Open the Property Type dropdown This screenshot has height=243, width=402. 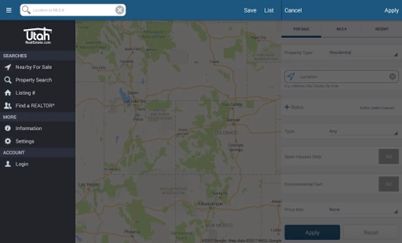(x=363, y=53)
